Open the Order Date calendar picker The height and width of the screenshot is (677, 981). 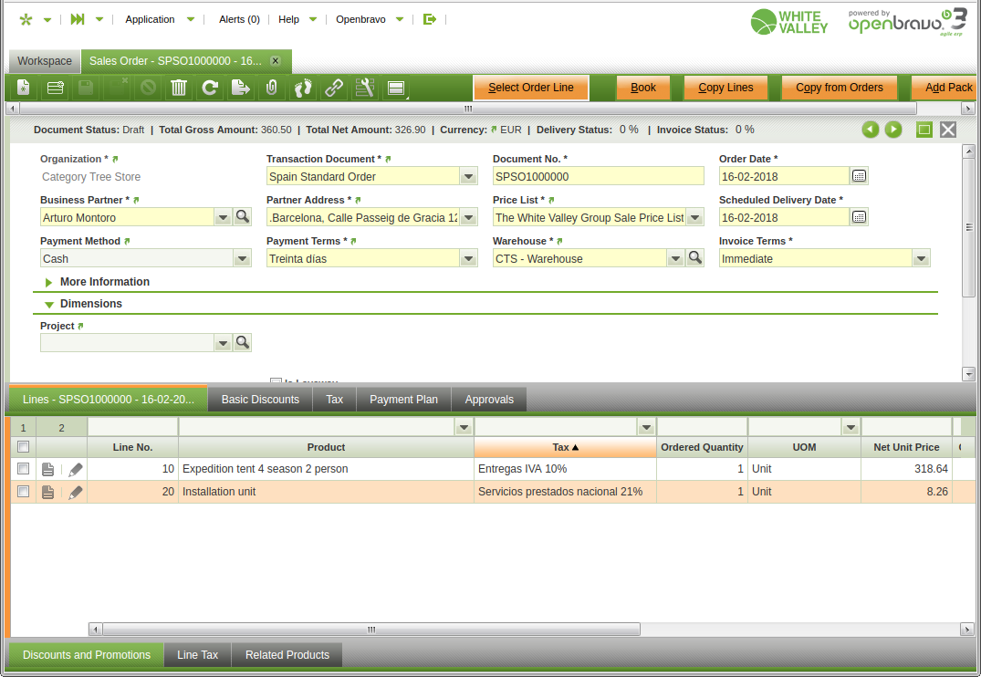(859, 176)
